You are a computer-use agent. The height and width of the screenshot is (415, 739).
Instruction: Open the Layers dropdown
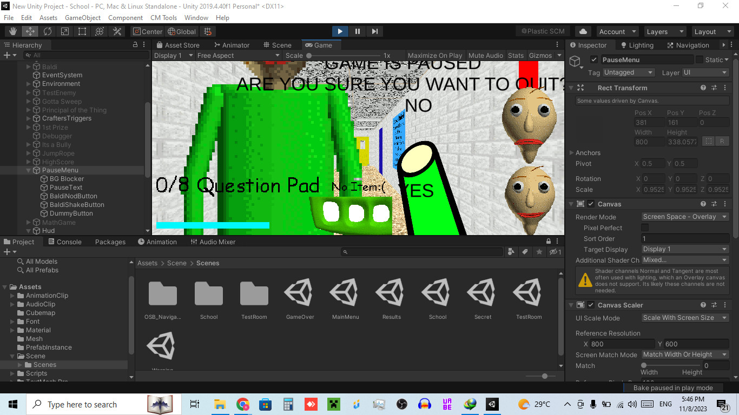pyautogui.click(x=665, y=31)
